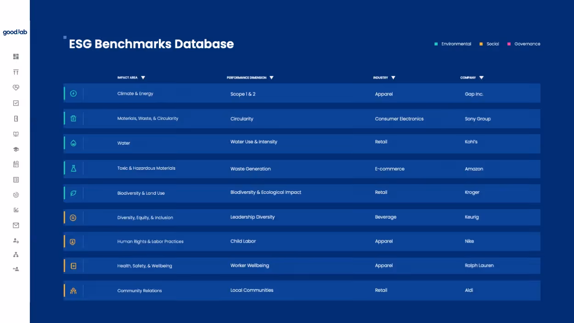Select Water Use & Intensity cell
The height and width of the screenshot is (323, 574).
[x=254, y=142]
